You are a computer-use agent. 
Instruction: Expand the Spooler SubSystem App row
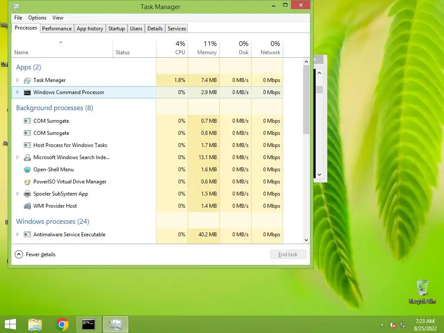pos(17,194)
